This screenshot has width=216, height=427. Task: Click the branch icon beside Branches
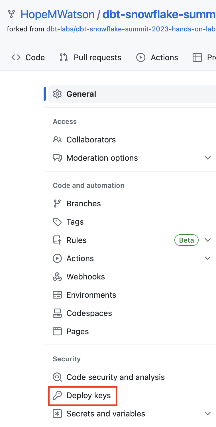57,204
